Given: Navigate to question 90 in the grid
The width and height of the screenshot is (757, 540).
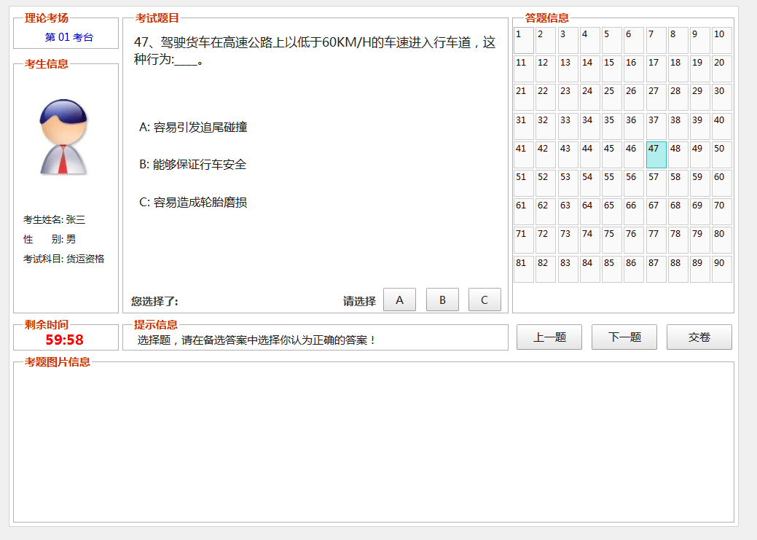Looking at the screenshot, I should pyautogui.click(x=721, y=267).
